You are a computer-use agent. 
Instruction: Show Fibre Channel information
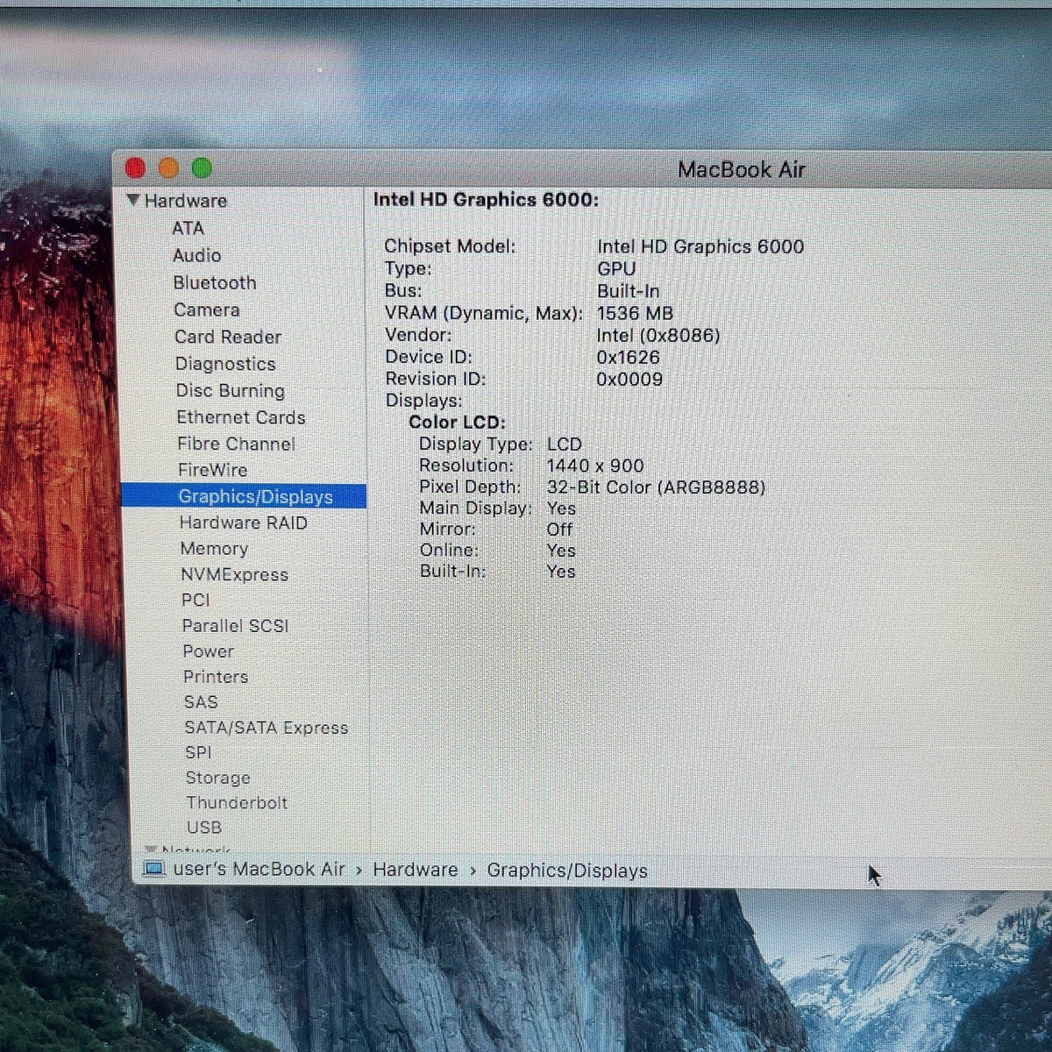tap(237, 444)
